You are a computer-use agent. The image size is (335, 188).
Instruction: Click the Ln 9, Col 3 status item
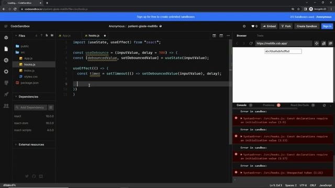tap(276, 185)
